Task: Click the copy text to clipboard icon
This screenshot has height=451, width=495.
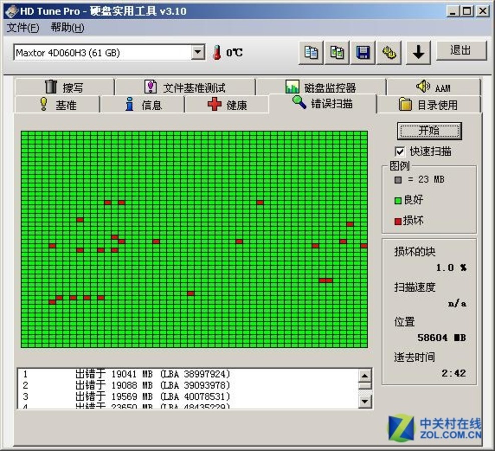Action: [x=311, y=53]
